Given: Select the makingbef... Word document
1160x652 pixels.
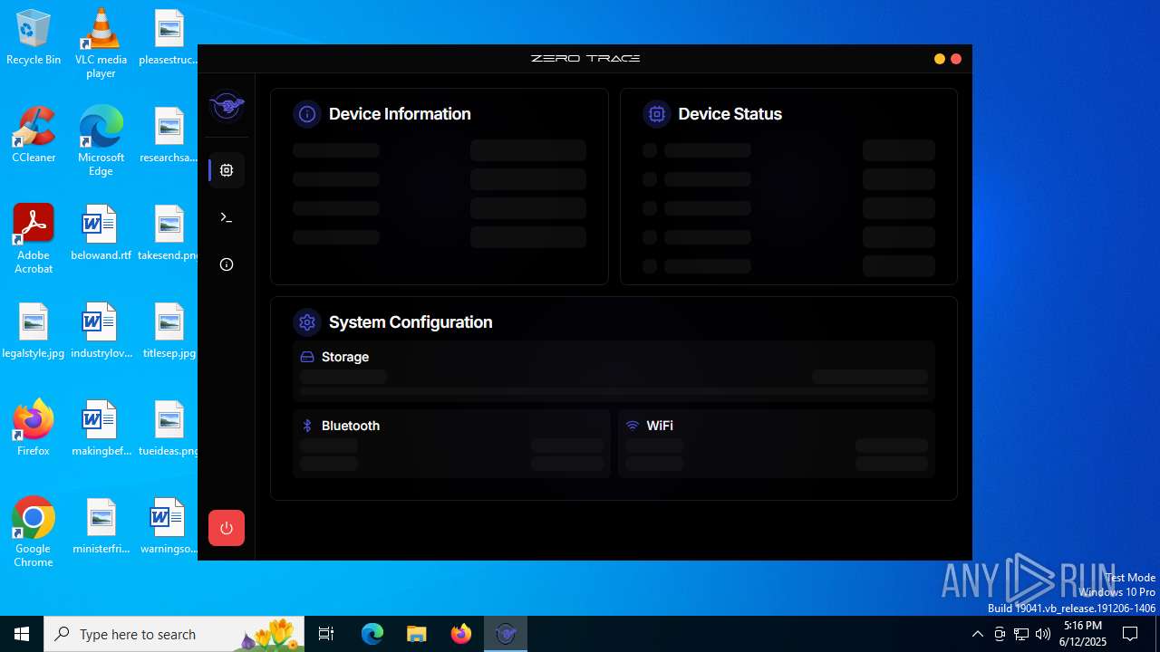Looking at the screenshot, I should click(101, 428).
